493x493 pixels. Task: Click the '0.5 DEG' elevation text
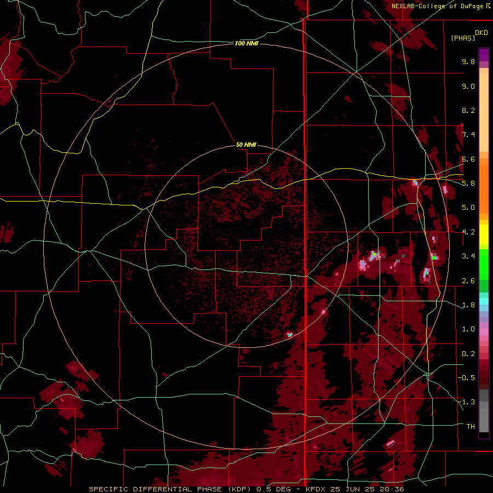tap(275, 489)
